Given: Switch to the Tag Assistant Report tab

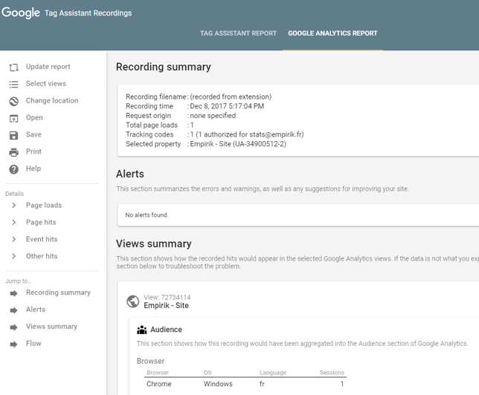Looking at the screenshot, I should 238,33.
